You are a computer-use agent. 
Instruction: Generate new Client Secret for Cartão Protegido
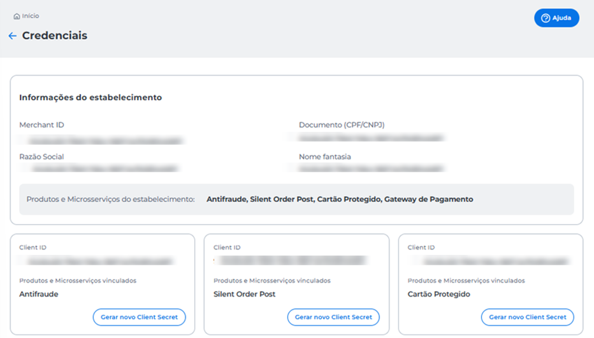[528, 317]
